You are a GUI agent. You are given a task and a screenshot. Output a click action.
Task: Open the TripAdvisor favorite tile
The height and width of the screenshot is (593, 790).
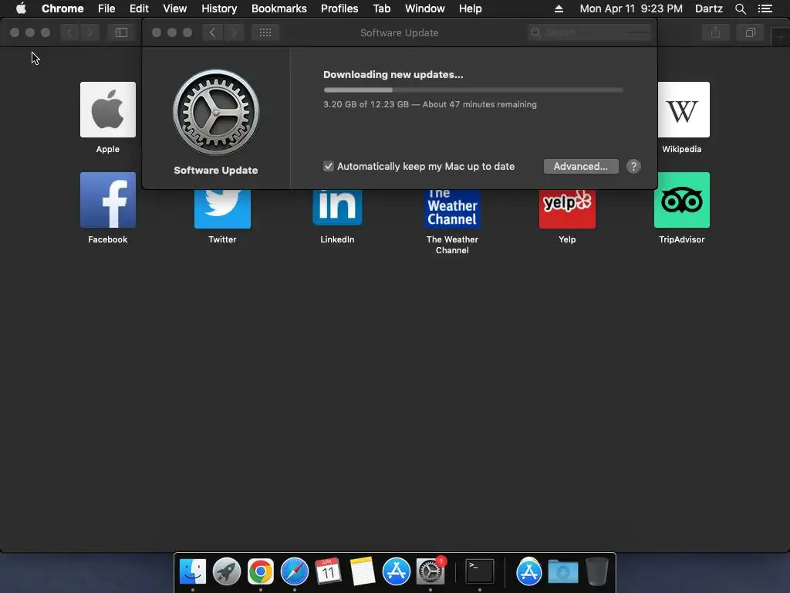click(682, 200)
